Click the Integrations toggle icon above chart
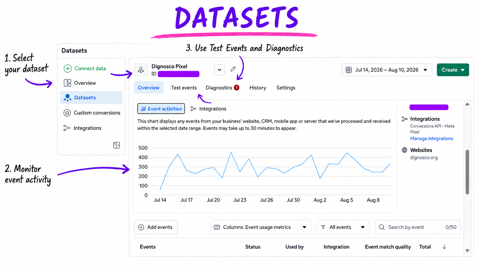This screenshot has height=269, width=478. [x=193, y=109]
